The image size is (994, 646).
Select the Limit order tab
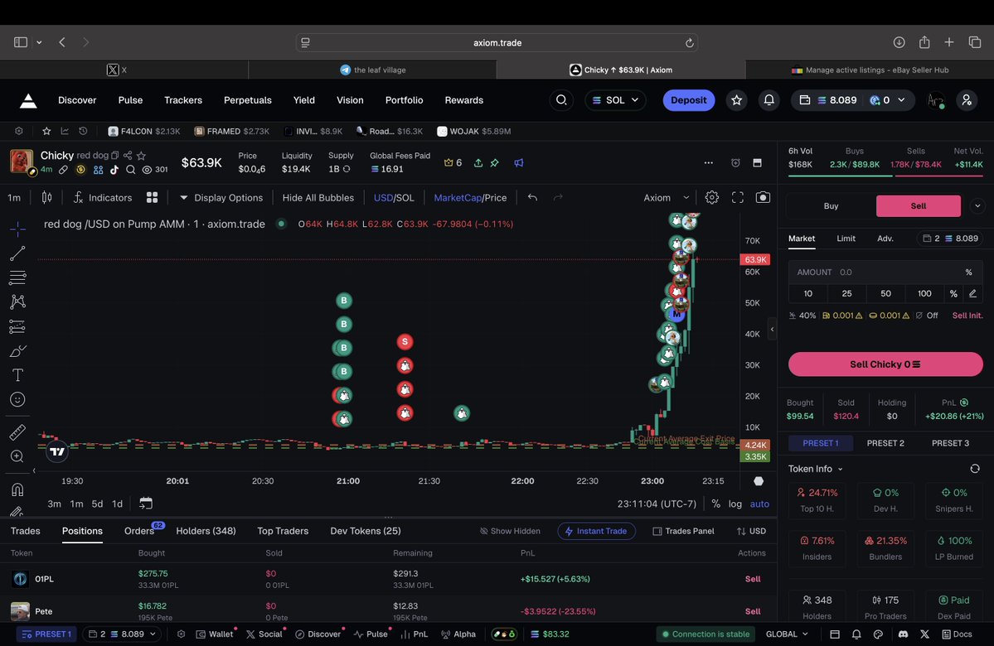coord(846,239)
